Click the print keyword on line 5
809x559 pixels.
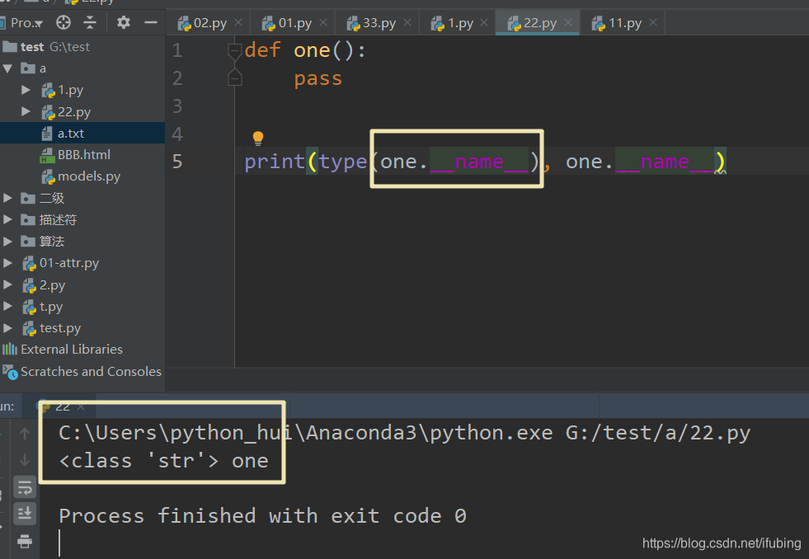275,162
